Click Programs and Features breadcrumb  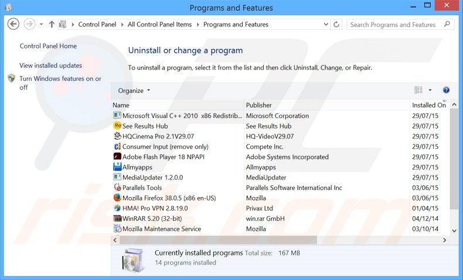pyautogui.click(x=236, y=25)
